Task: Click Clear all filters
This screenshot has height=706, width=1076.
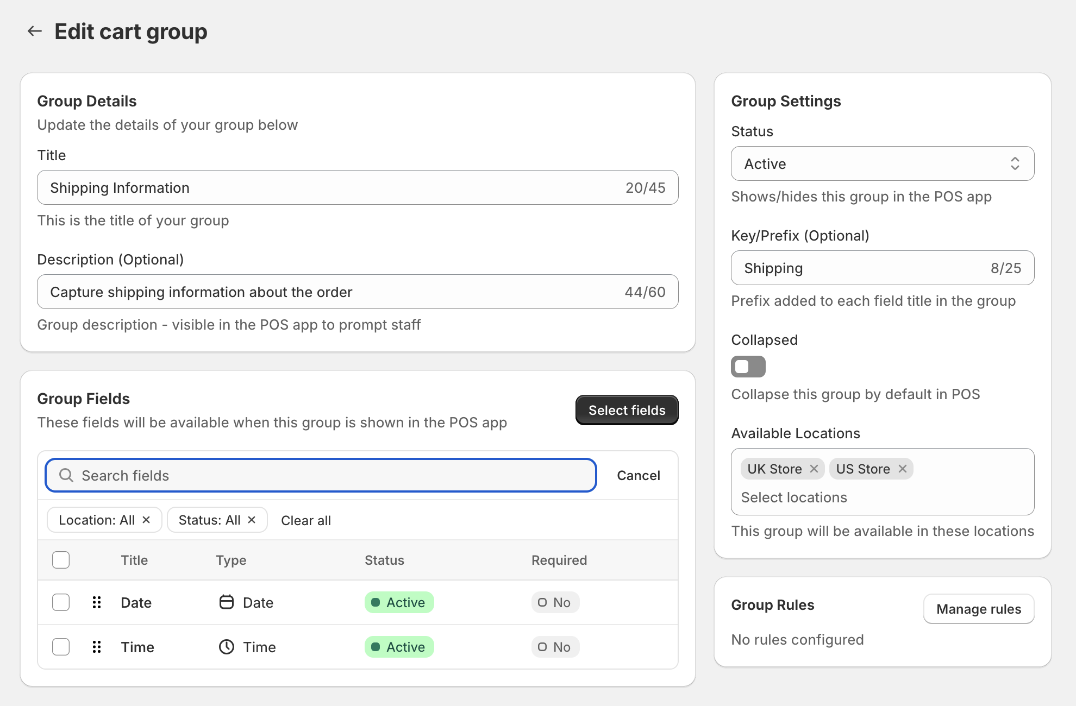Action: click(306, 520)
